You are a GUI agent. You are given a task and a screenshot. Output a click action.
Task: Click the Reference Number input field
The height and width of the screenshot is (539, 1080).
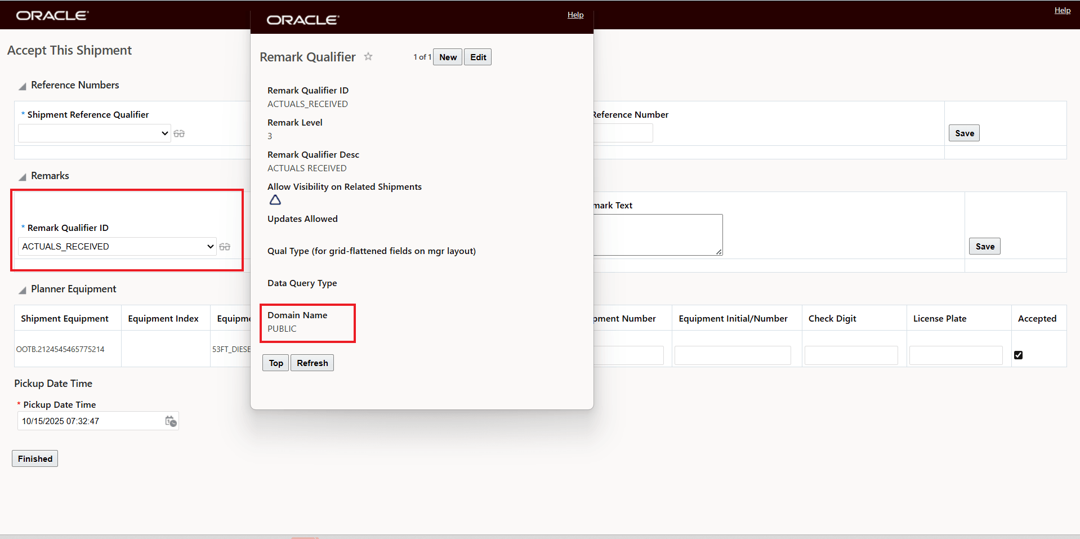tap(623, 133)
